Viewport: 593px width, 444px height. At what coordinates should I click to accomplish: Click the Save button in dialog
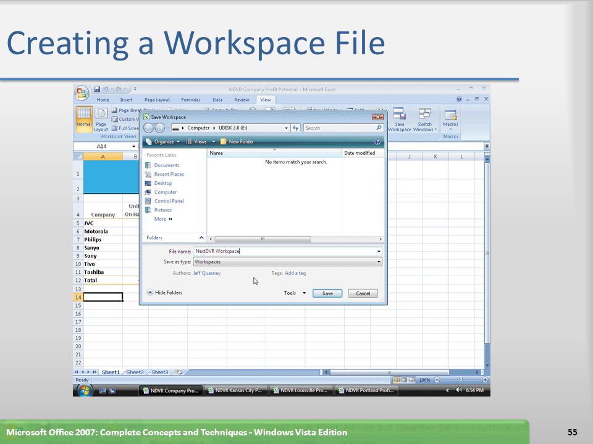tap(327, 294)
